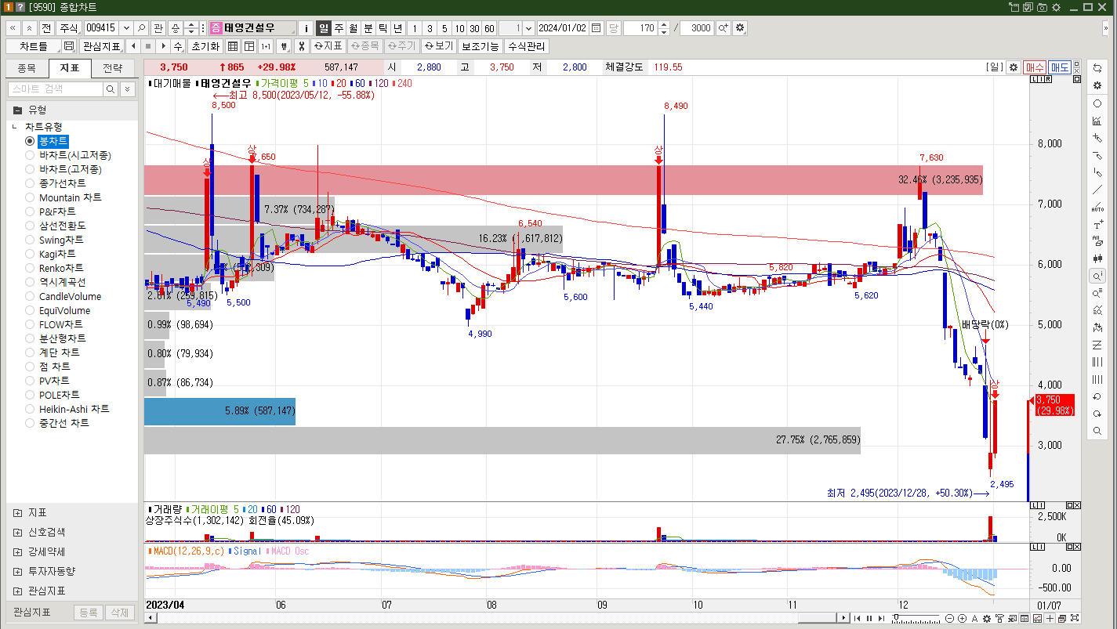Screen dimensions: 1117x629
Task: Expand the 신호검색 tree section
Action: point(17,532)
